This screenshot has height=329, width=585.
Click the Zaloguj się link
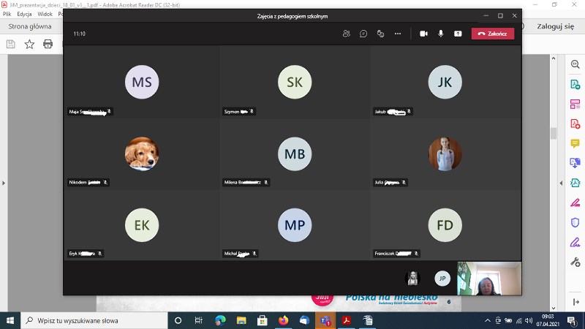(x=556, y=26)
